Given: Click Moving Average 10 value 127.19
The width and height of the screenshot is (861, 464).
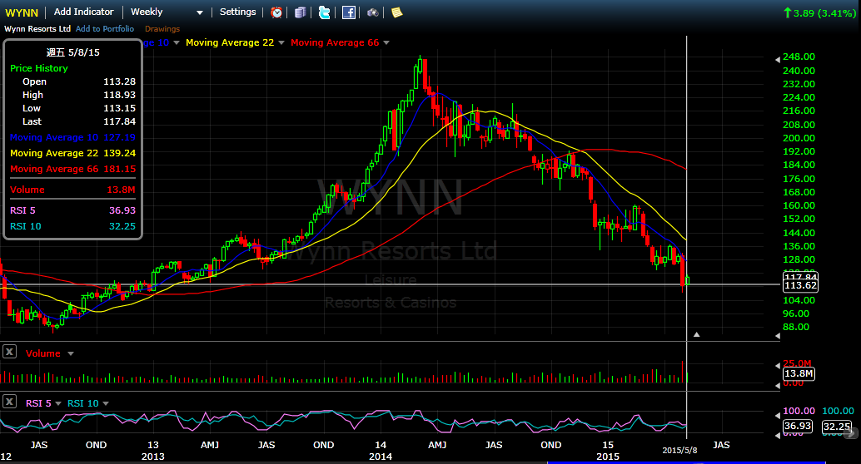Looking at the screenshot, I should (x=119, y=137).
